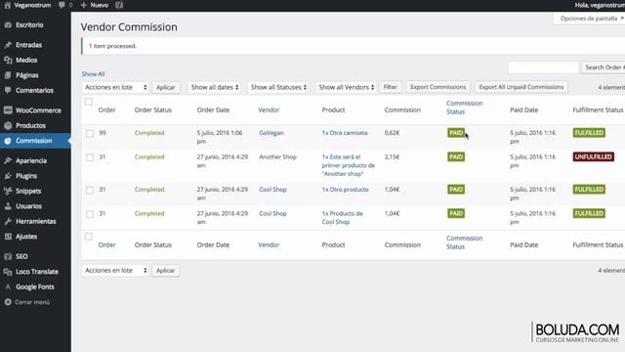Viewport: 625px width, 352px height.
Task: Check the box for Another Shop order row
Action: point(90,157)
